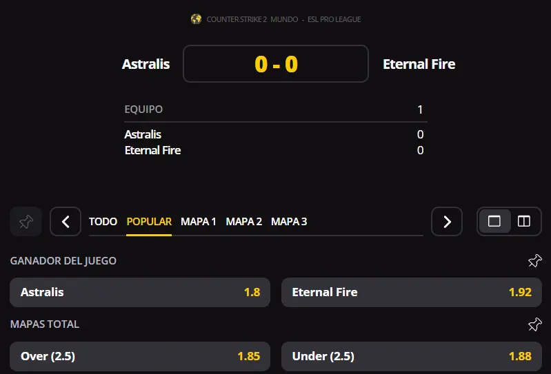The height and width of the screenshot is (374, 551).
Task: Go to previous market tabs with the left chevron
Action: 66,221
